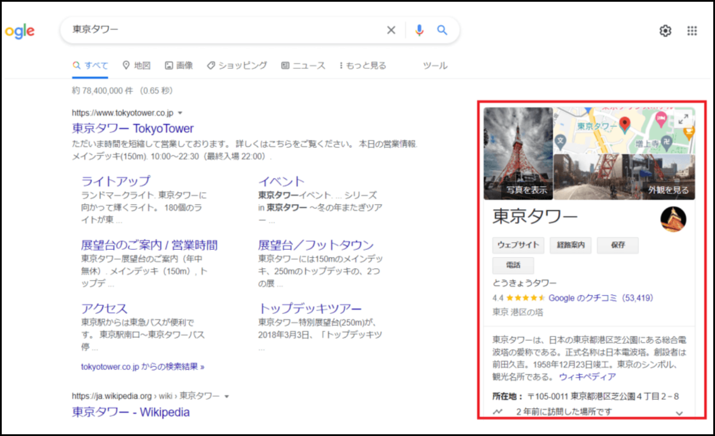Open the 東京タワー - Wikipedia result
The image size is (715, 436).
pos(131,412)
